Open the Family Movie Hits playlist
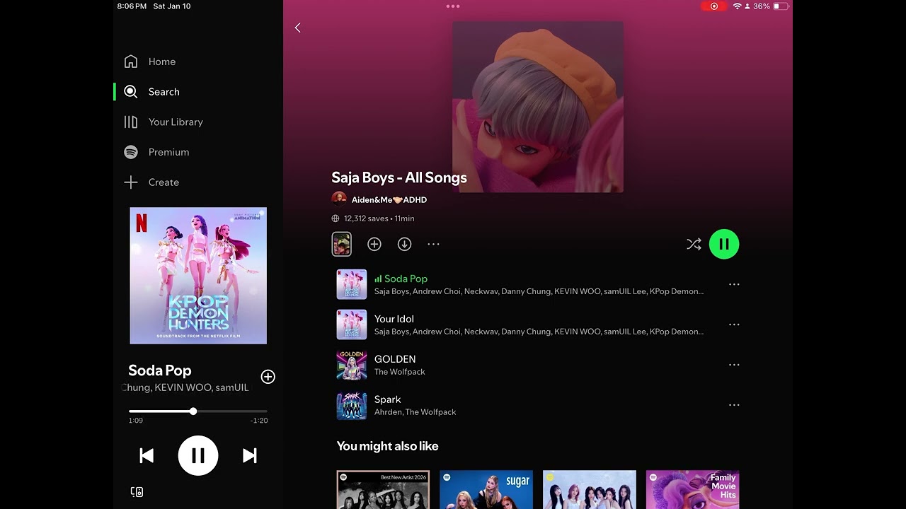906x509 pixels. tap(693, 489)
